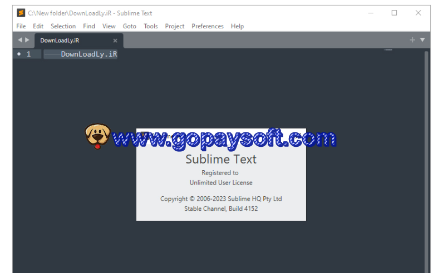
Task: Click the Sublime Text heading in About dialog
Action: (x=221, y=159)
